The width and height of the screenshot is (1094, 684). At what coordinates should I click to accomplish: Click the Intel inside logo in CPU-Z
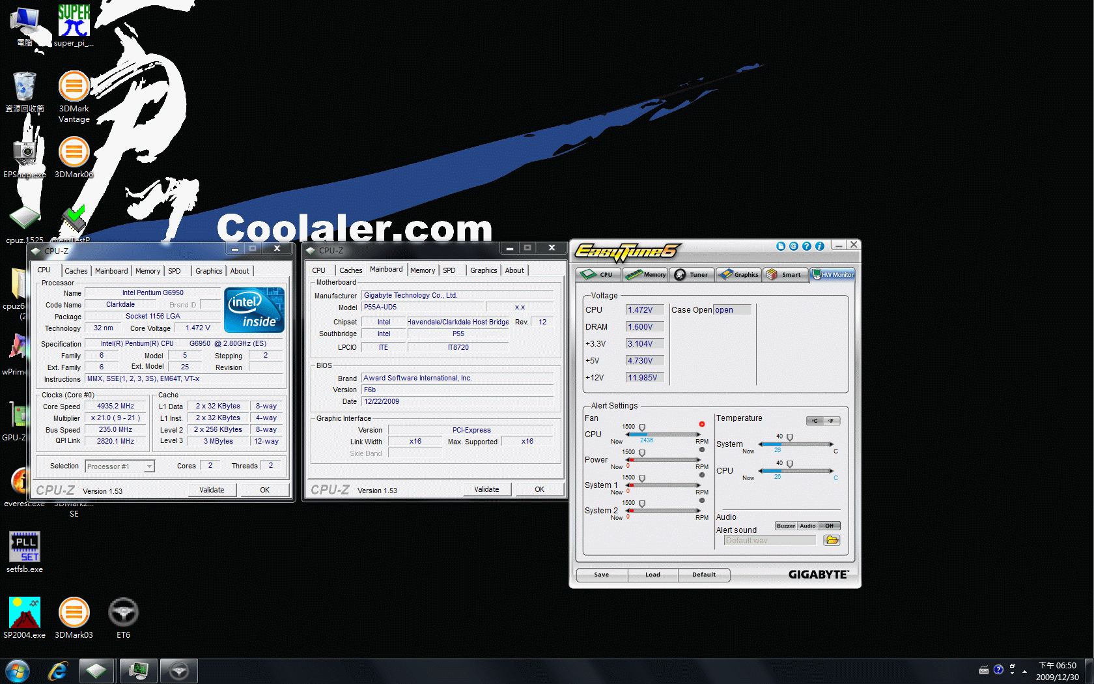(255, 310)
